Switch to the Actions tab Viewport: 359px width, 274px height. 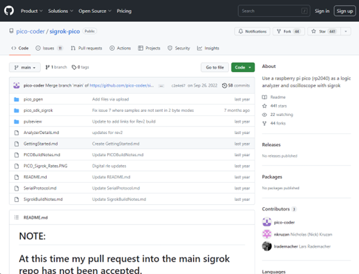pos(120,48)
